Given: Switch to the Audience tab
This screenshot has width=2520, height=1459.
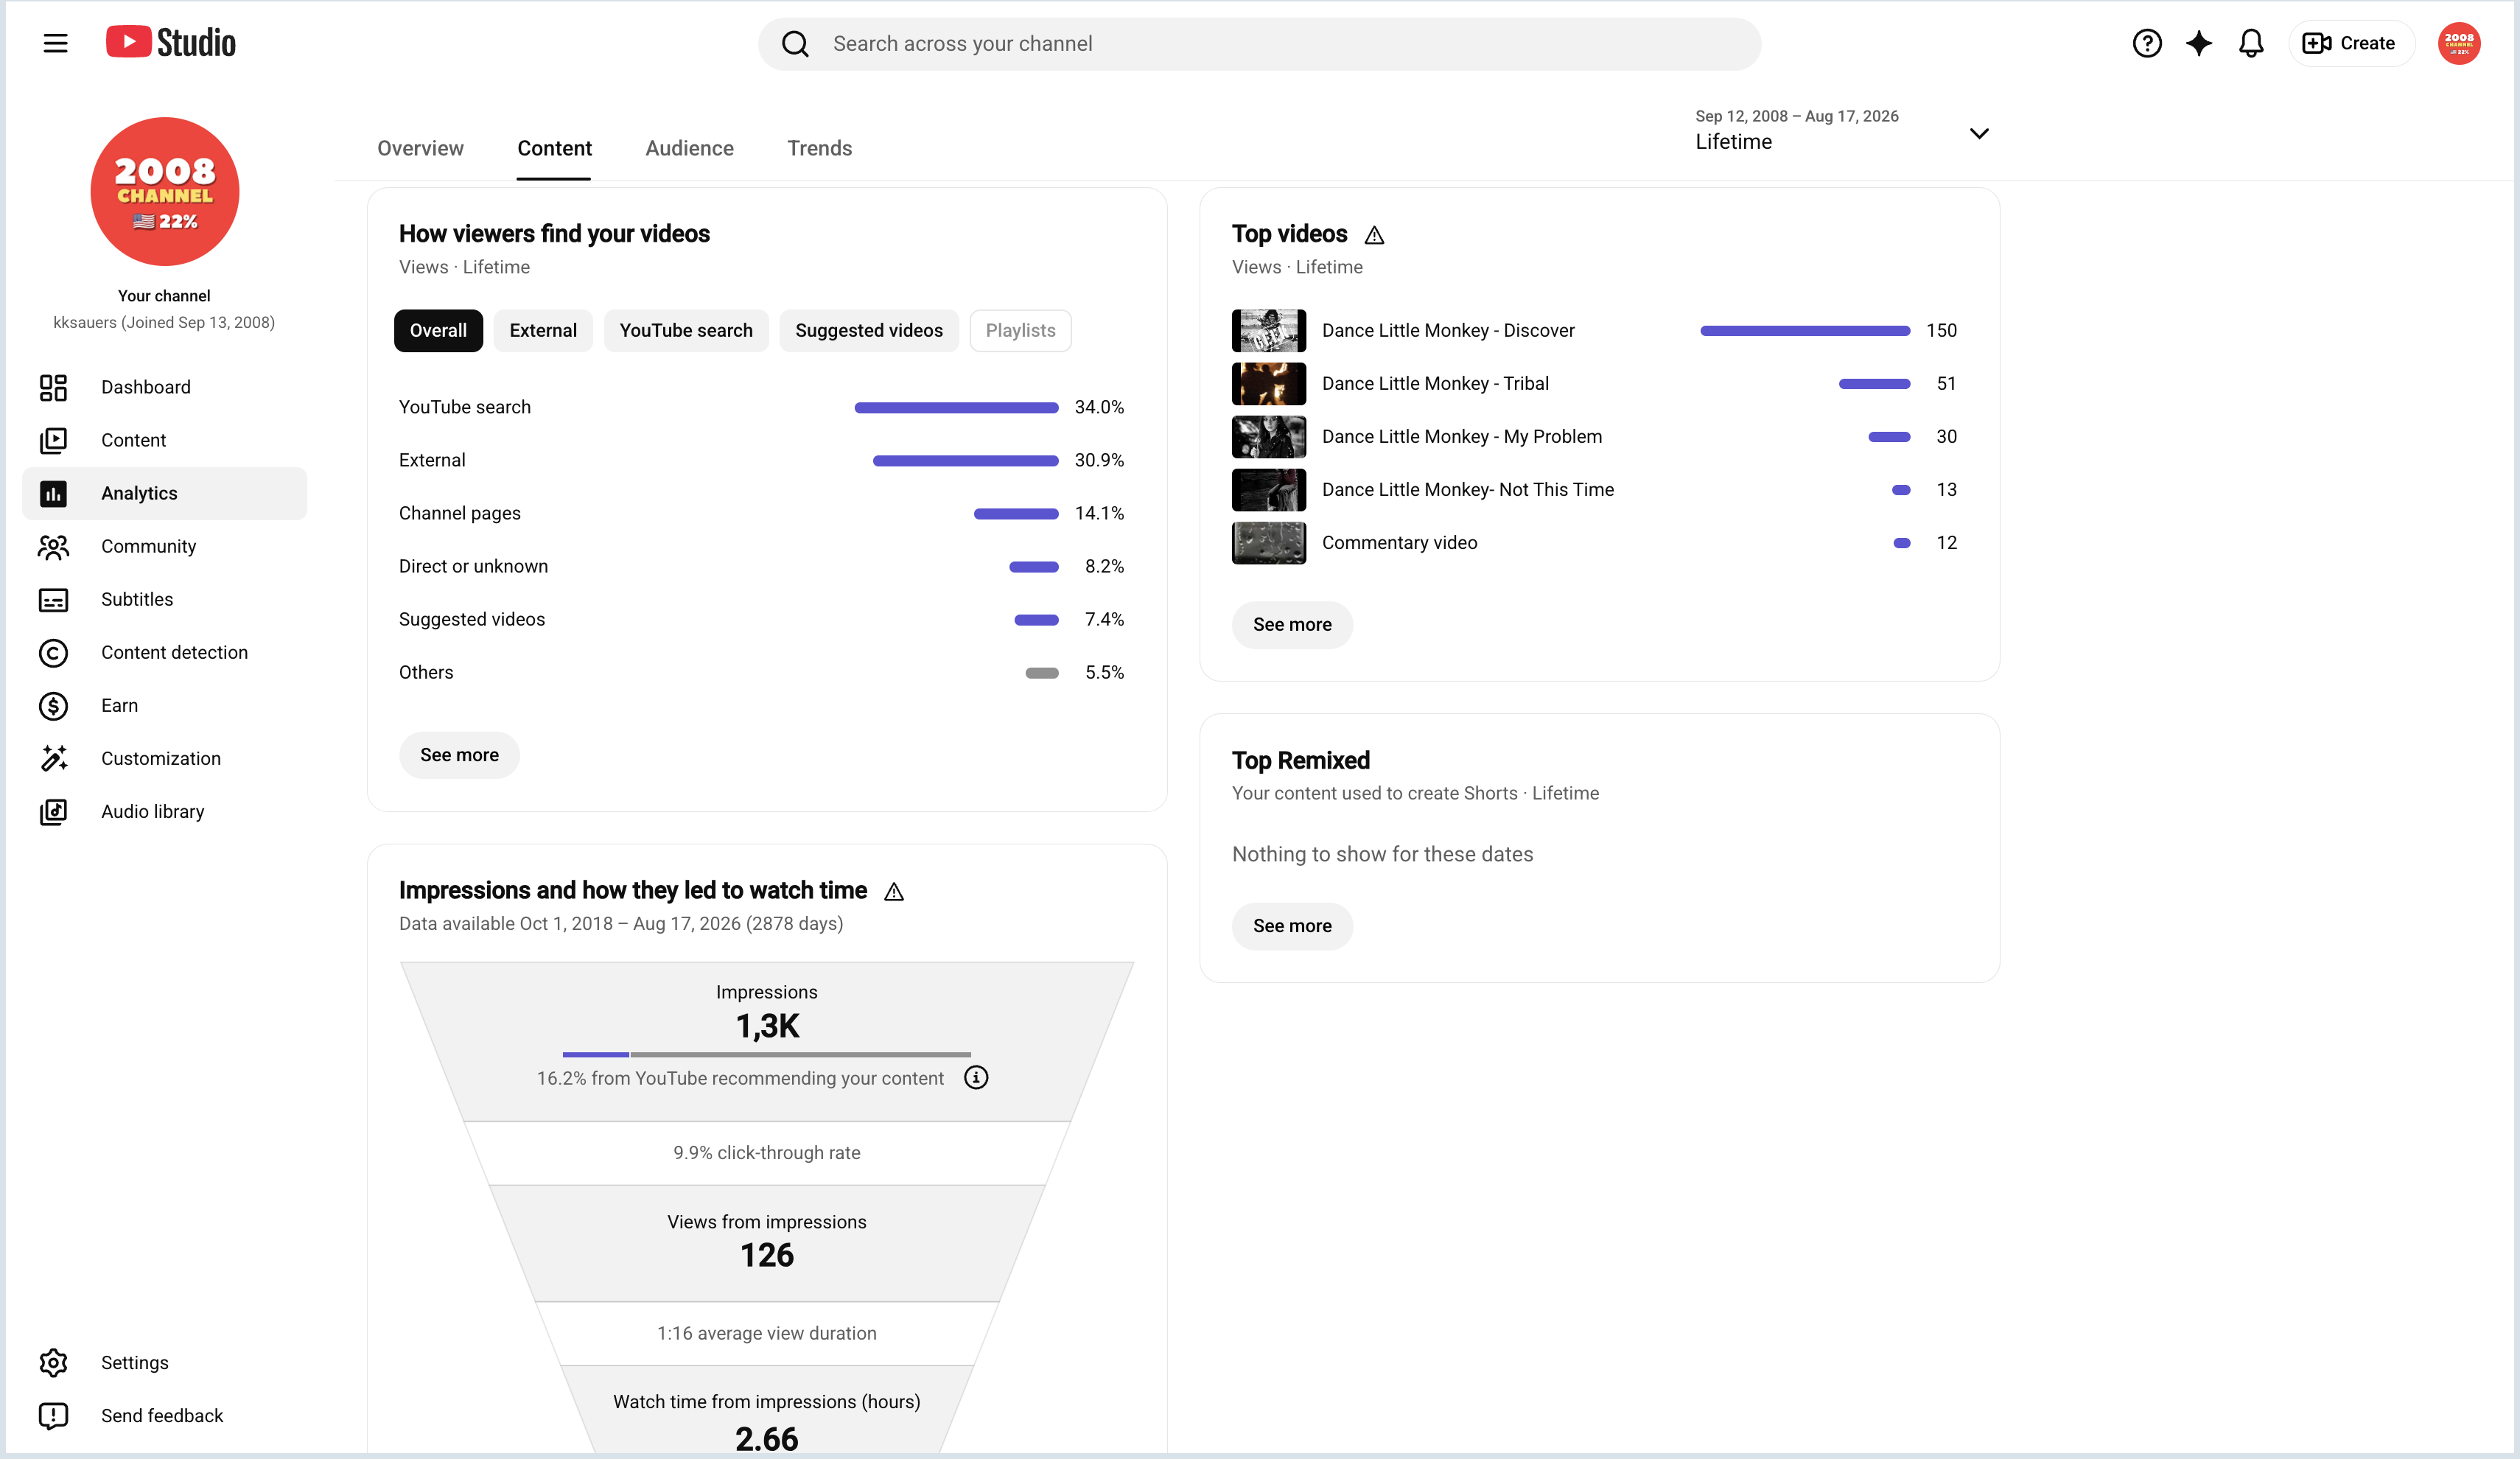Looking at the screenshot, I should (x=689, y=148).
